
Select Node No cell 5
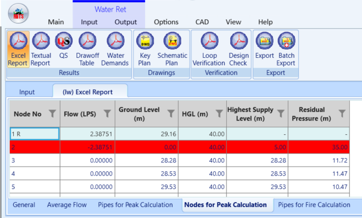pos(35,187)
